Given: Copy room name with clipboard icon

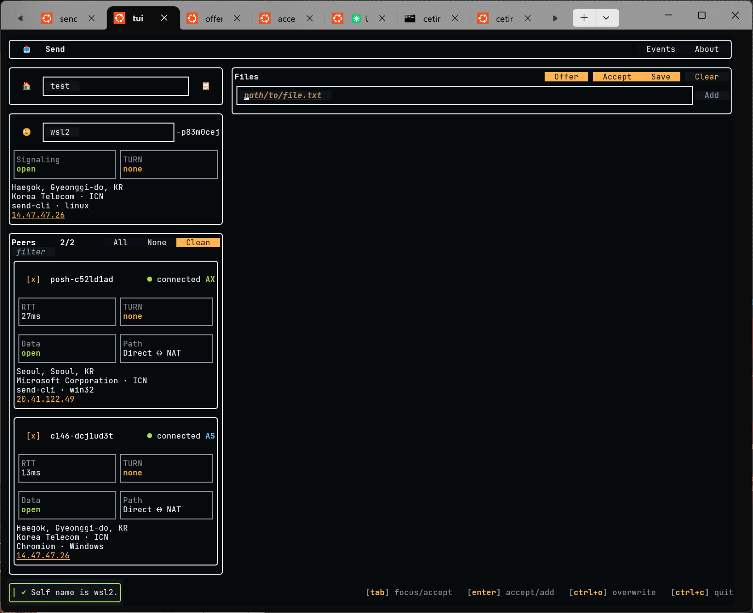Looking at the screenshot, I should pos(206,86).
